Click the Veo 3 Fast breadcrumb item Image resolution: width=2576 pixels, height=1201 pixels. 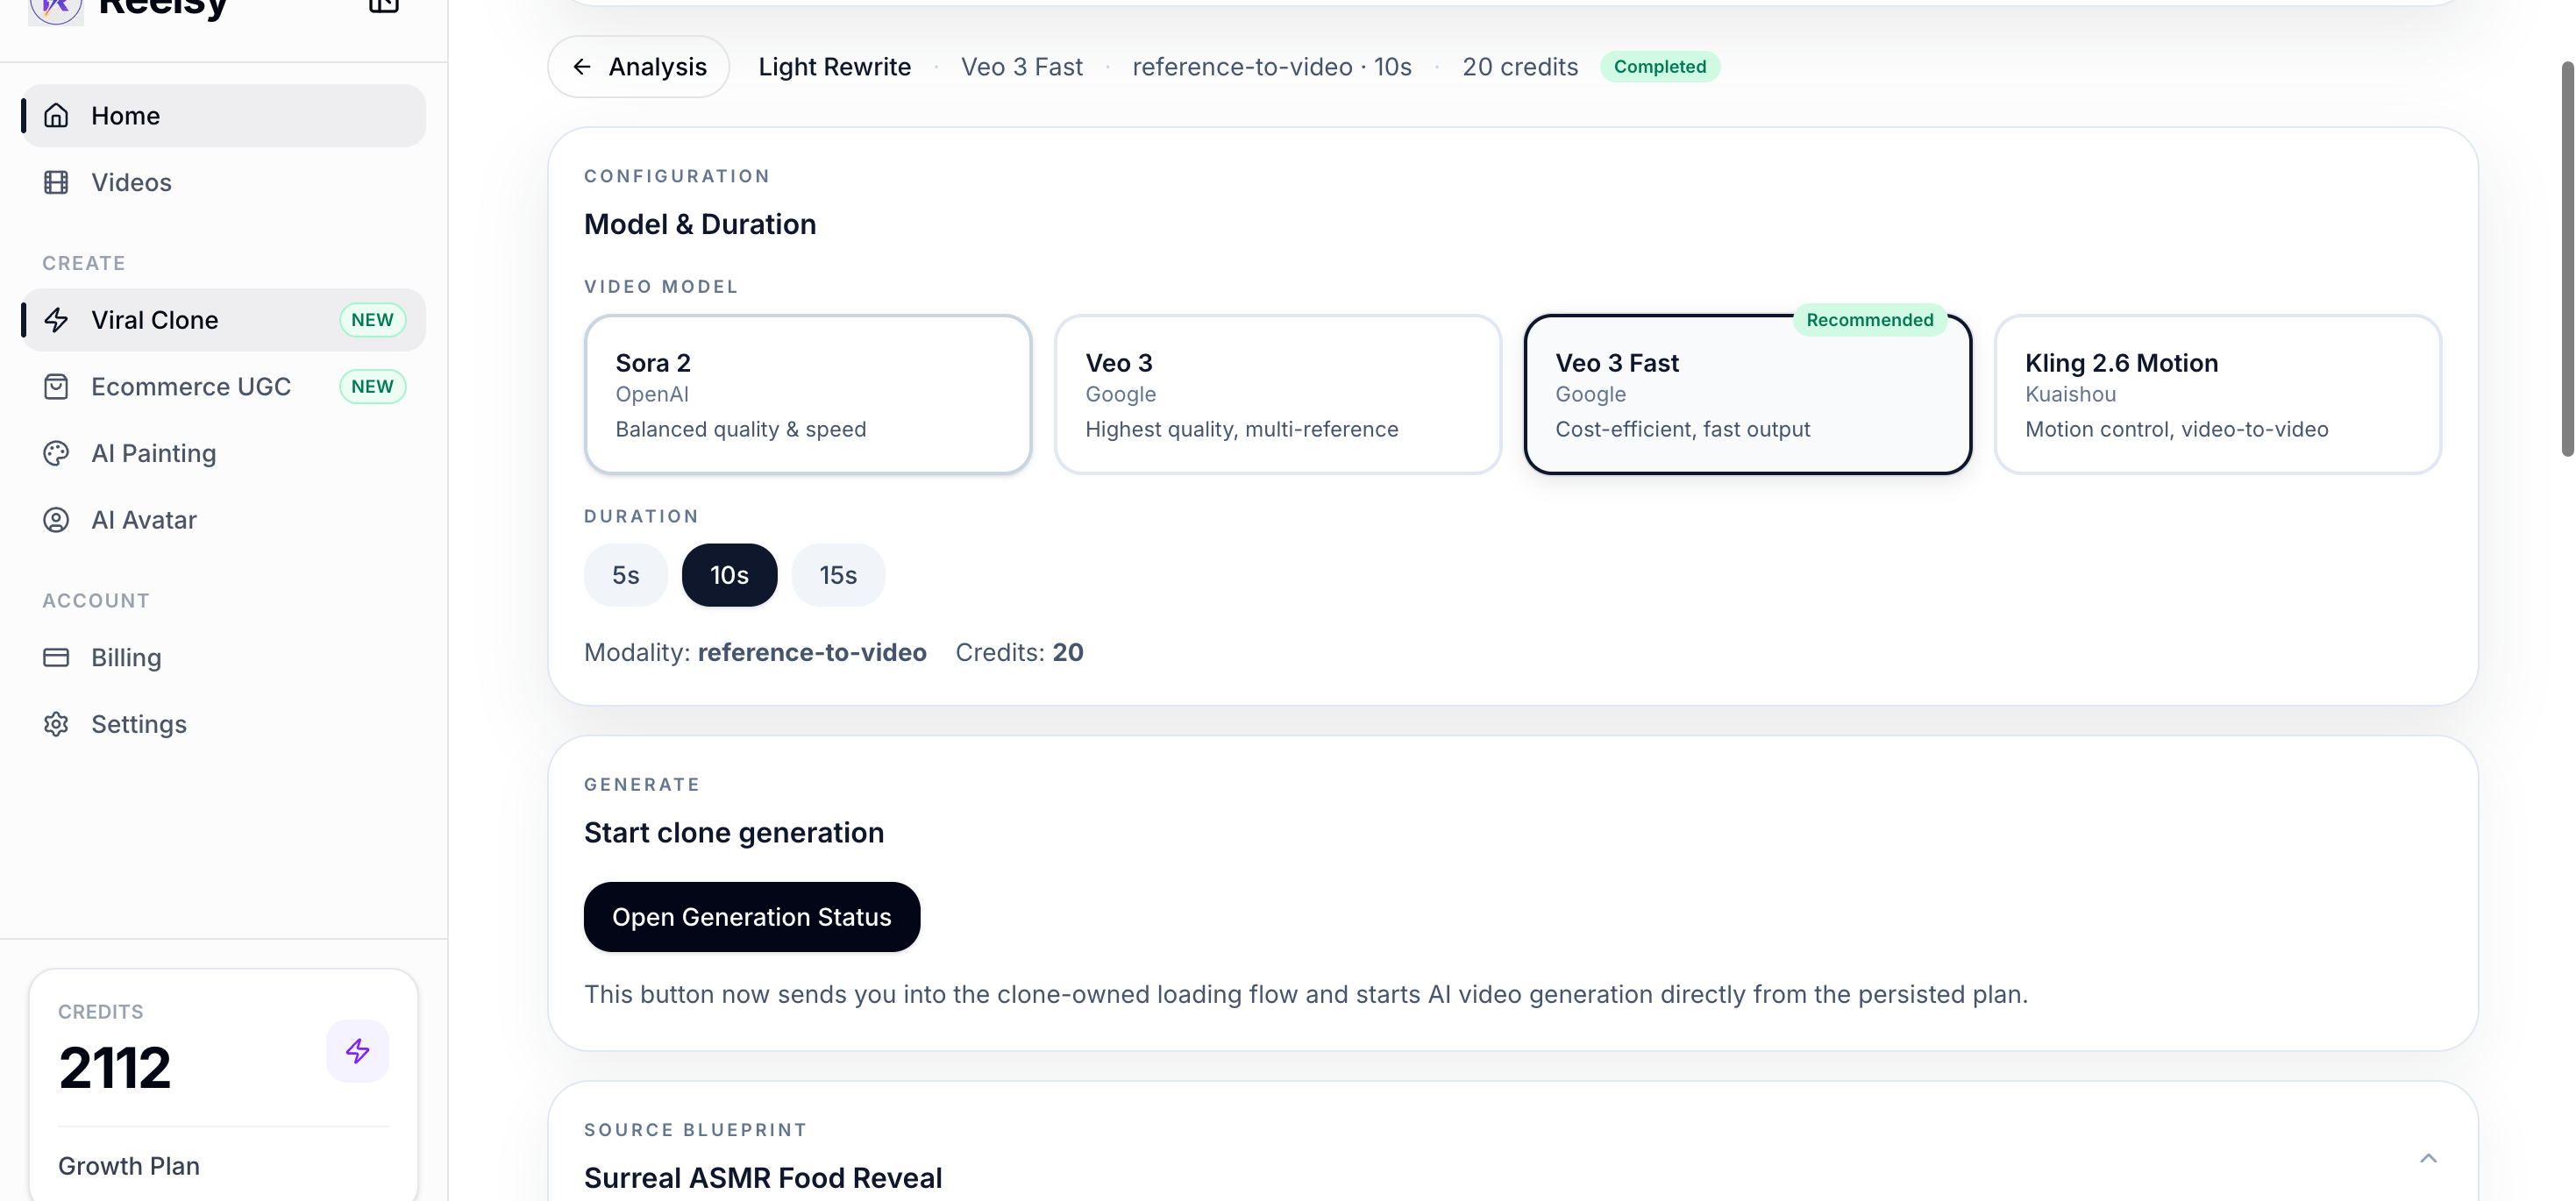point(1021,66)
